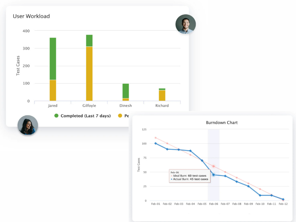
Task: Select the Burndown Chart title
Action: [222, 122]
